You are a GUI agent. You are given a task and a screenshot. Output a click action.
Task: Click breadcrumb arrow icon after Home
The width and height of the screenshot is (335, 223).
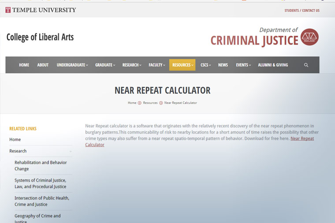point(140,103)
